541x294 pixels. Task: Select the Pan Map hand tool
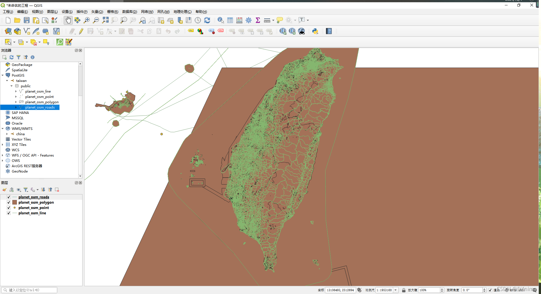coord(68,20)
